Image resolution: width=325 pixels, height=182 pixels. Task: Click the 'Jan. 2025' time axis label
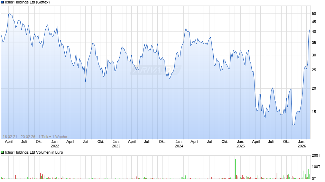[x=240, y=144]
